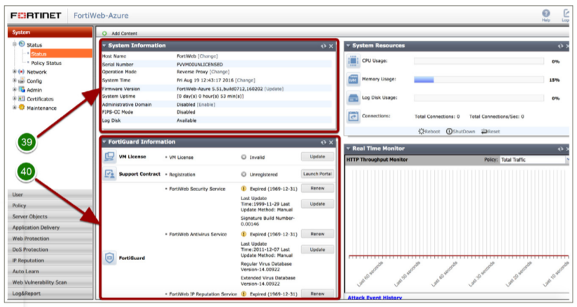Renew the FortiWeb Antivirus Service
The image size is (577, 307).
pyautogui.click(x=317, y=234)
